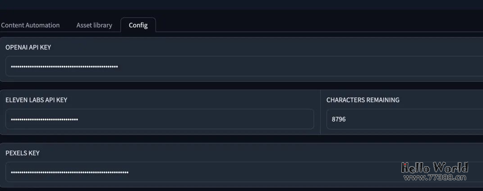This screenshot has width=483, height=191.
Task: Click the PEXELS KEY label
Action: point(23,153)
